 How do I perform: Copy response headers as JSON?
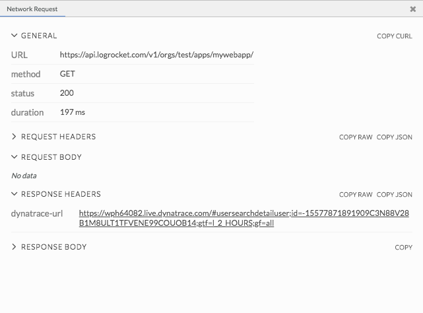pyautogui.click(x=395, y=195)
